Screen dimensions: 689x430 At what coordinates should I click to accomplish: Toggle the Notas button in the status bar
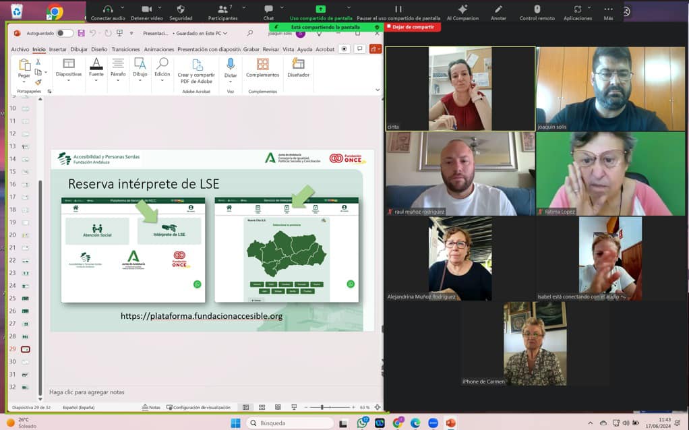click(151, 407)
